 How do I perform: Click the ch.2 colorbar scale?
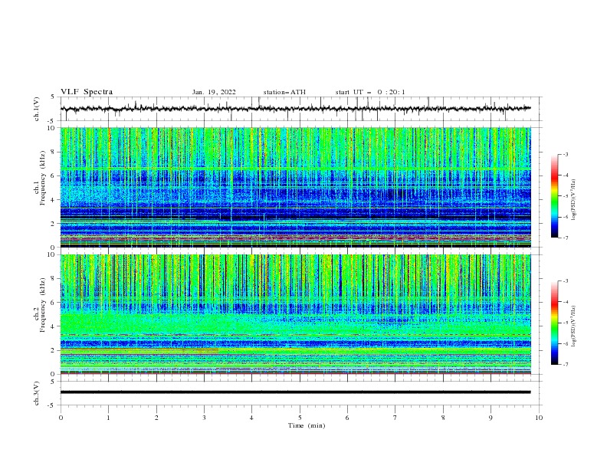pyautogui.click(x=554, y=323)
